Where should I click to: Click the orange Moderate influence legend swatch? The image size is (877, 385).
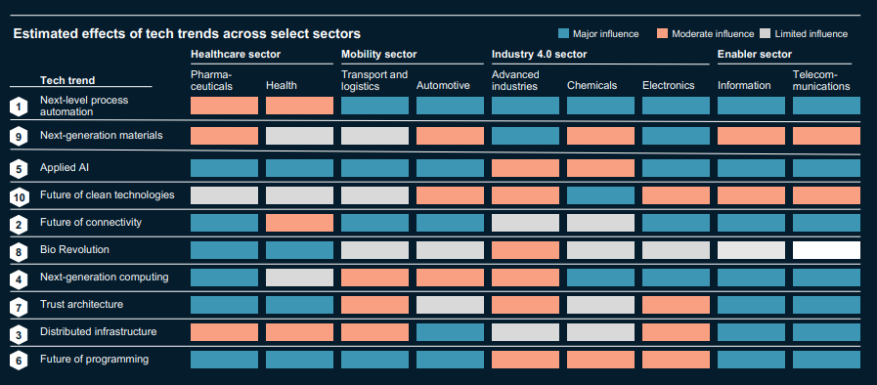tap(663, 34)
